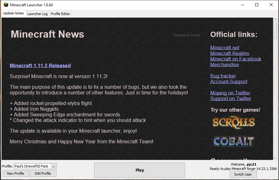
Task: Click the Switch User button
Action: click(243, 174)
